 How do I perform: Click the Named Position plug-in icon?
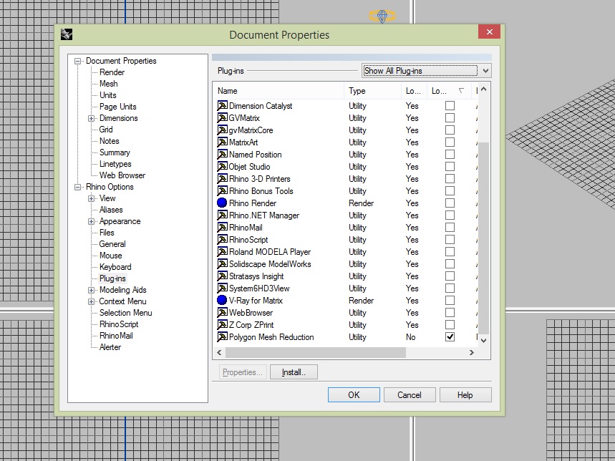[223, 155]
